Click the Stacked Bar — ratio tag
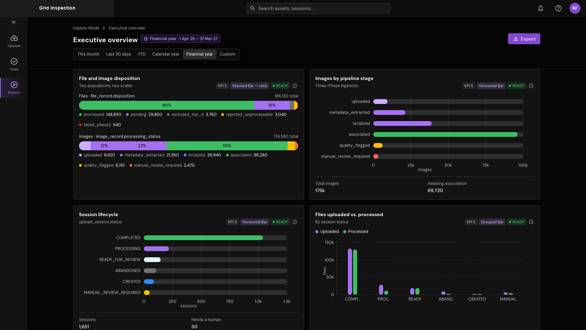 point(250,86)
